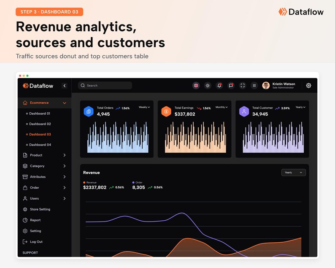The width and height of the screenshot is (335, 268).
Task: Open the language flag selector
Action: coord(196,86)
